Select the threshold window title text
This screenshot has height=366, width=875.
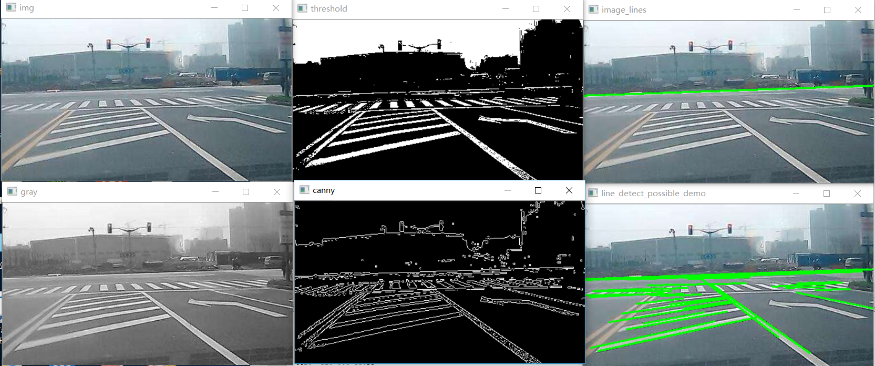[x=329, y=8]
